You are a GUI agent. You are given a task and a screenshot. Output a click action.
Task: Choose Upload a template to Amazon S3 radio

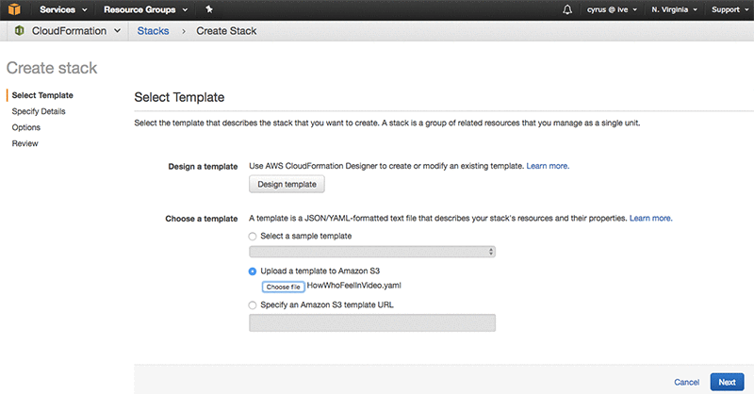[x=253, y=271]
